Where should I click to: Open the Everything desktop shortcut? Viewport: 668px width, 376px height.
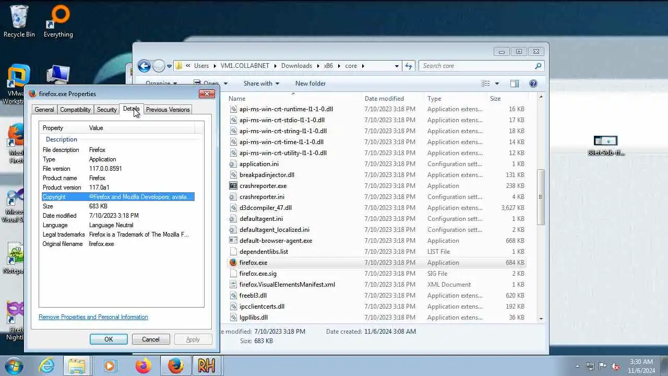[x=58, y=21]
